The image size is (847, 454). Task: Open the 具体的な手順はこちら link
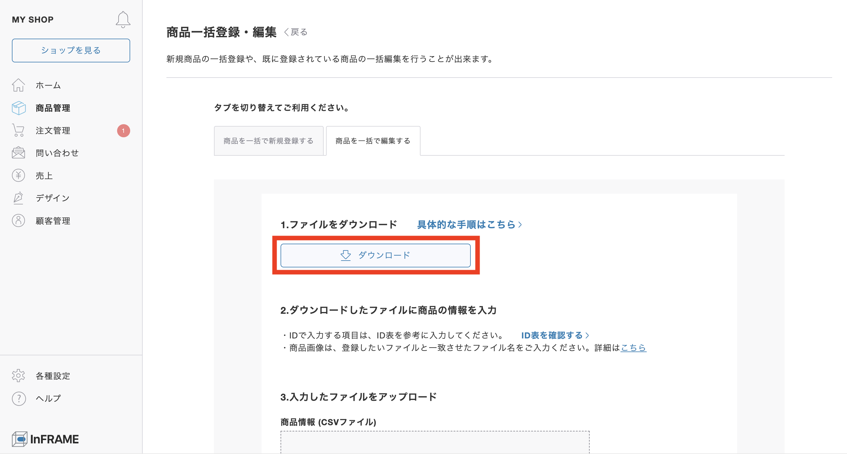[x=468, y=225]
